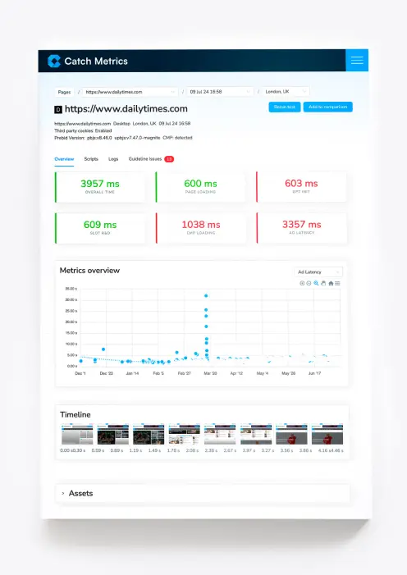
Task: Switch to the Scripts tab
Action: click(91, 159)
